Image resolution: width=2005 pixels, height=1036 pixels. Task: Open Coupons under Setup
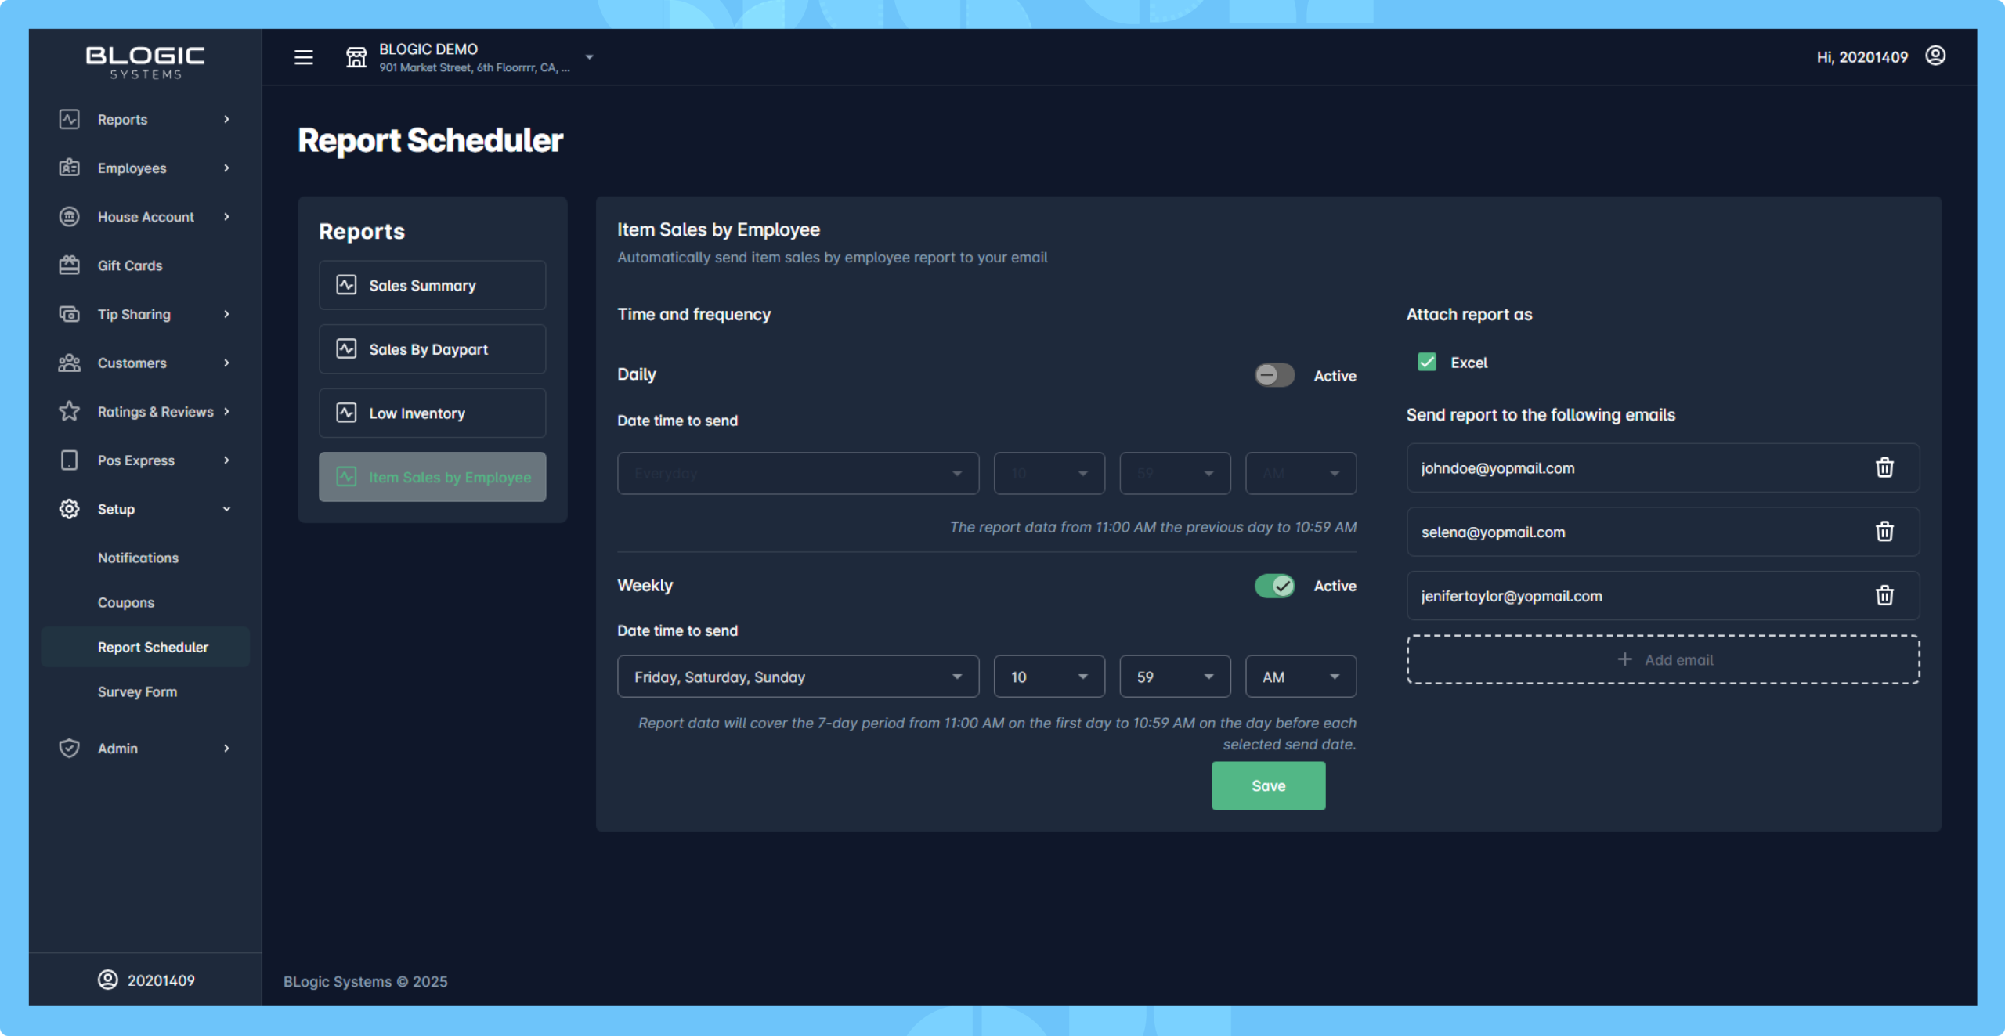(125, 602)
